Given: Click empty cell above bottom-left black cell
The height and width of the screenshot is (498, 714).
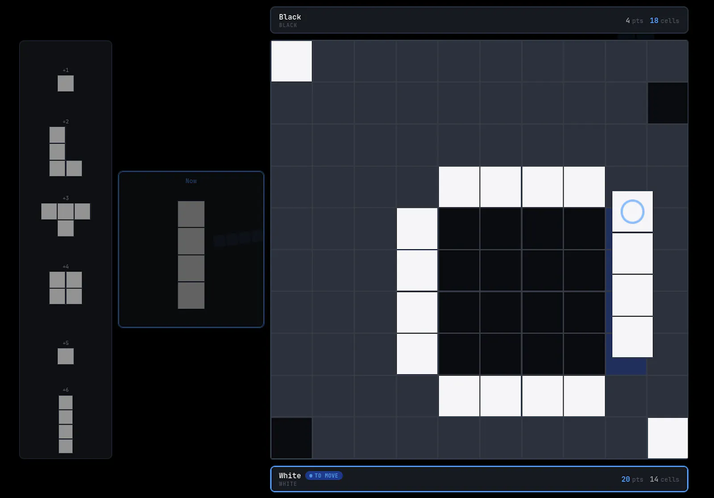Looking at the screenshot, I should point(291,396).
